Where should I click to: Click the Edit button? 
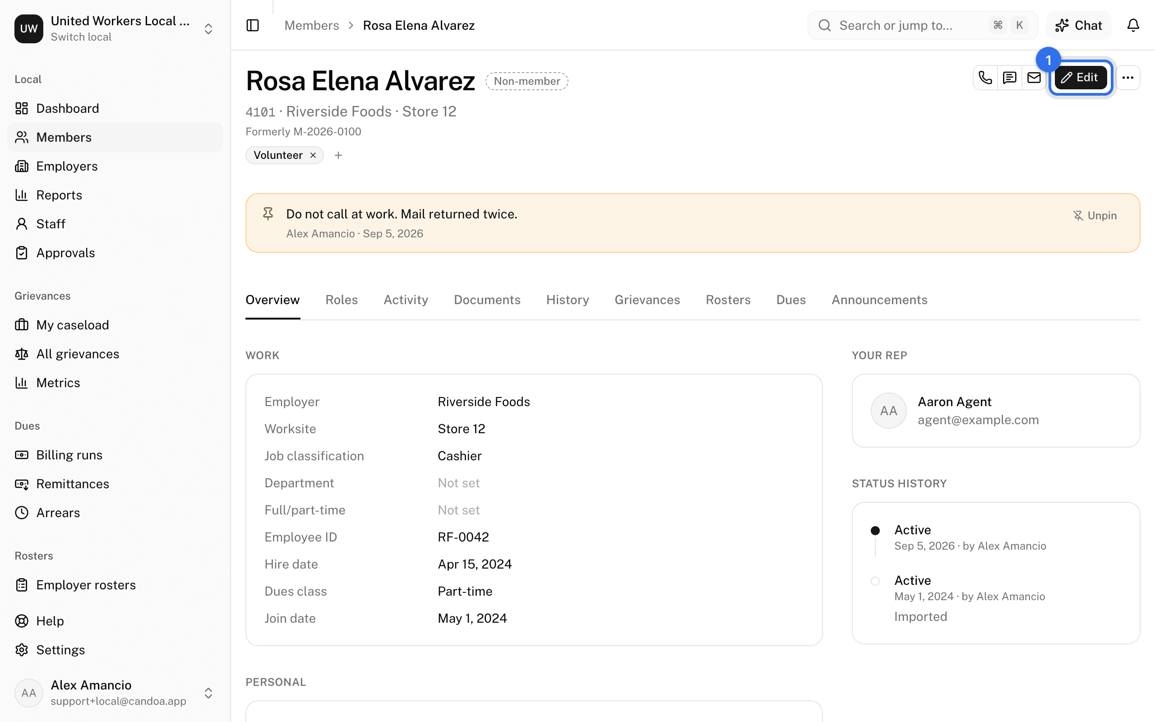[x=1081, y=77]
